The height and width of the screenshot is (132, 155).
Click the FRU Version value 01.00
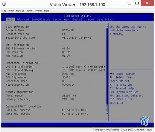point(66,56)
